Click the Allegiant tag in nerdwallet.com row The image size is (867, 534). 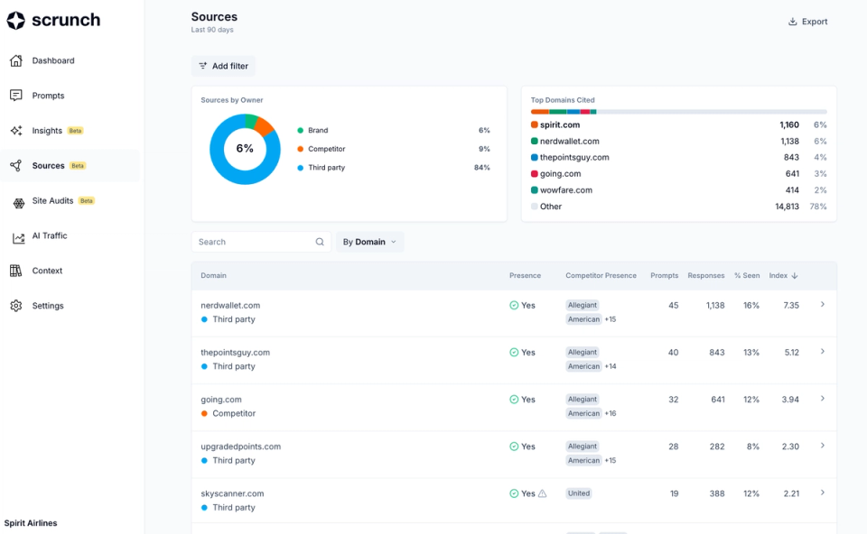coord(583,306)
